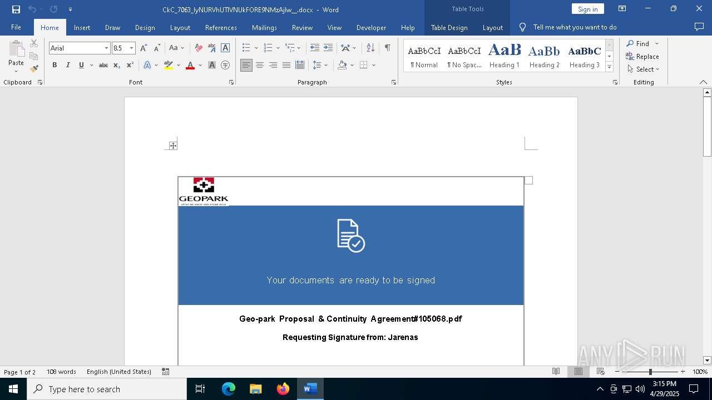Viewport: 712px width, 400px height.
Task: Toggle superscript formatting
Action: coord(130,65)
